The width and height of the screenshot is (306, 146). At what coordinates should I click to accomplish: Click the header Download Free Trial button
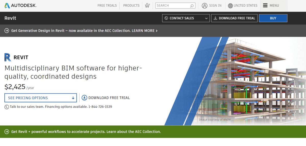[234, 18]
